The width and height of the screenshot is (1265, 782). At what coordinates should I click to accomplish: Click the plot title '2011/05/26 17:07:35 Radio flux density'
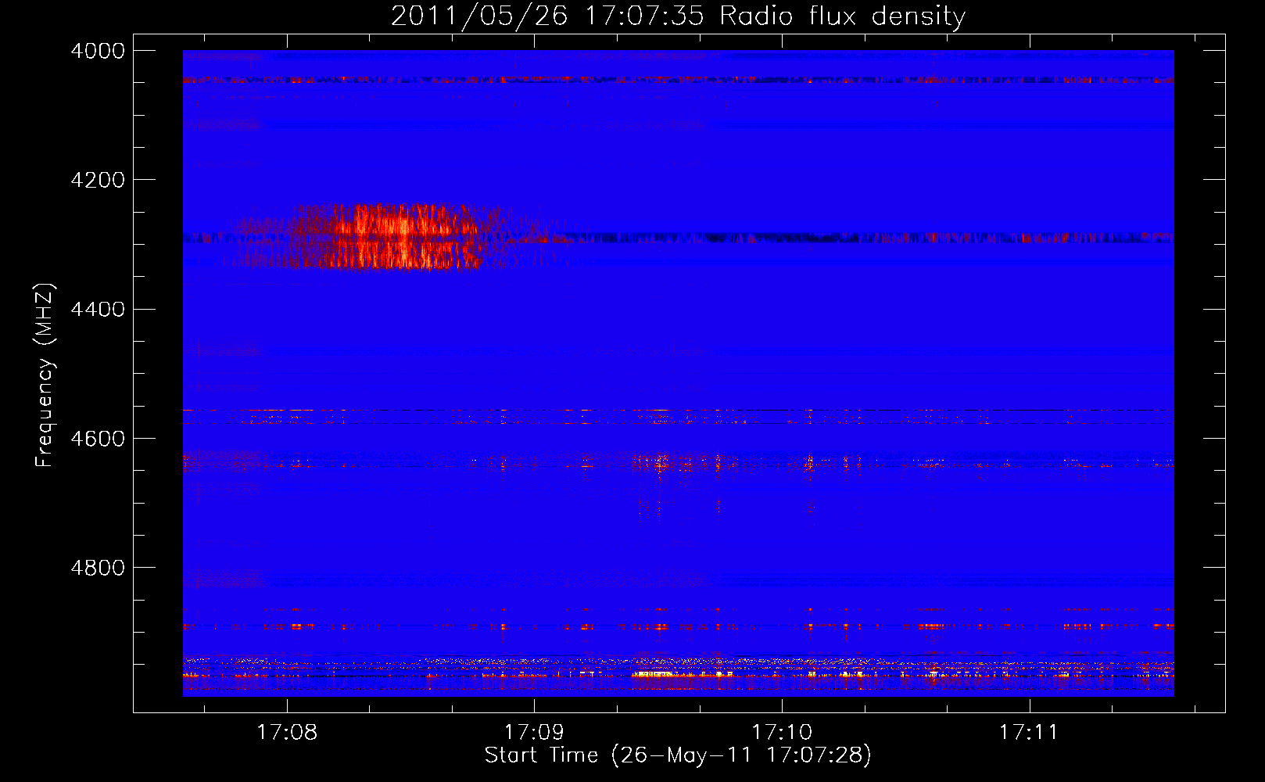pyautogui.click(x=678, y=16)
